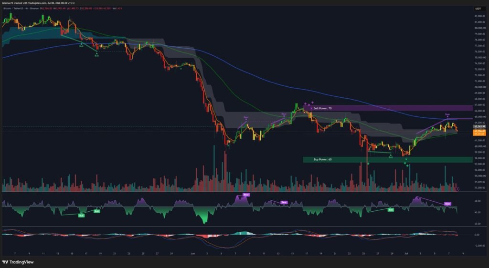
Task: Click the 67,000.00 price axis label
Action: click(x=479, y=105)
